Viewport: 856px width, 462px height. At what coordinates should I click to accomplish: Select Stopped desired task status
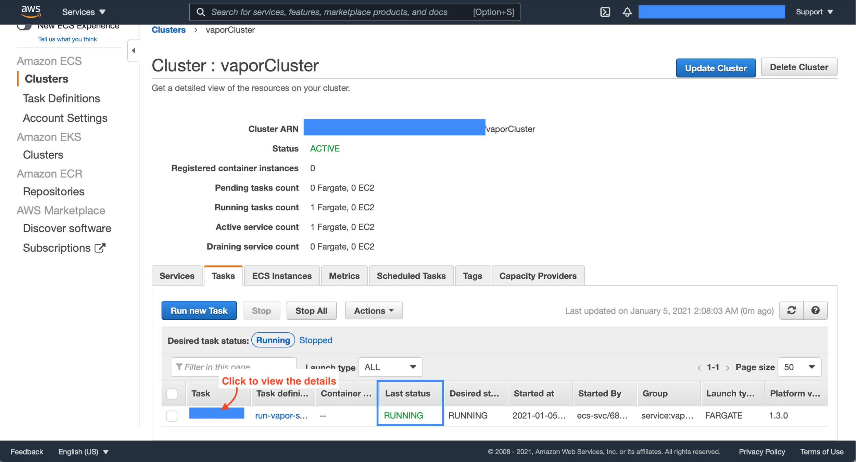315,340
